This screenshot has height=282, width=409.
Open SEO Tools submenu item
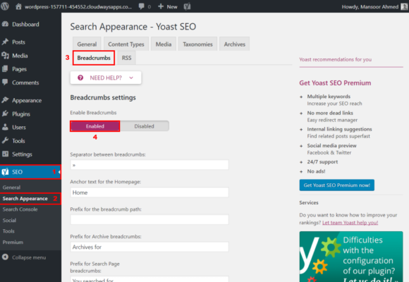pyautogui.click(x=8, y=231)
